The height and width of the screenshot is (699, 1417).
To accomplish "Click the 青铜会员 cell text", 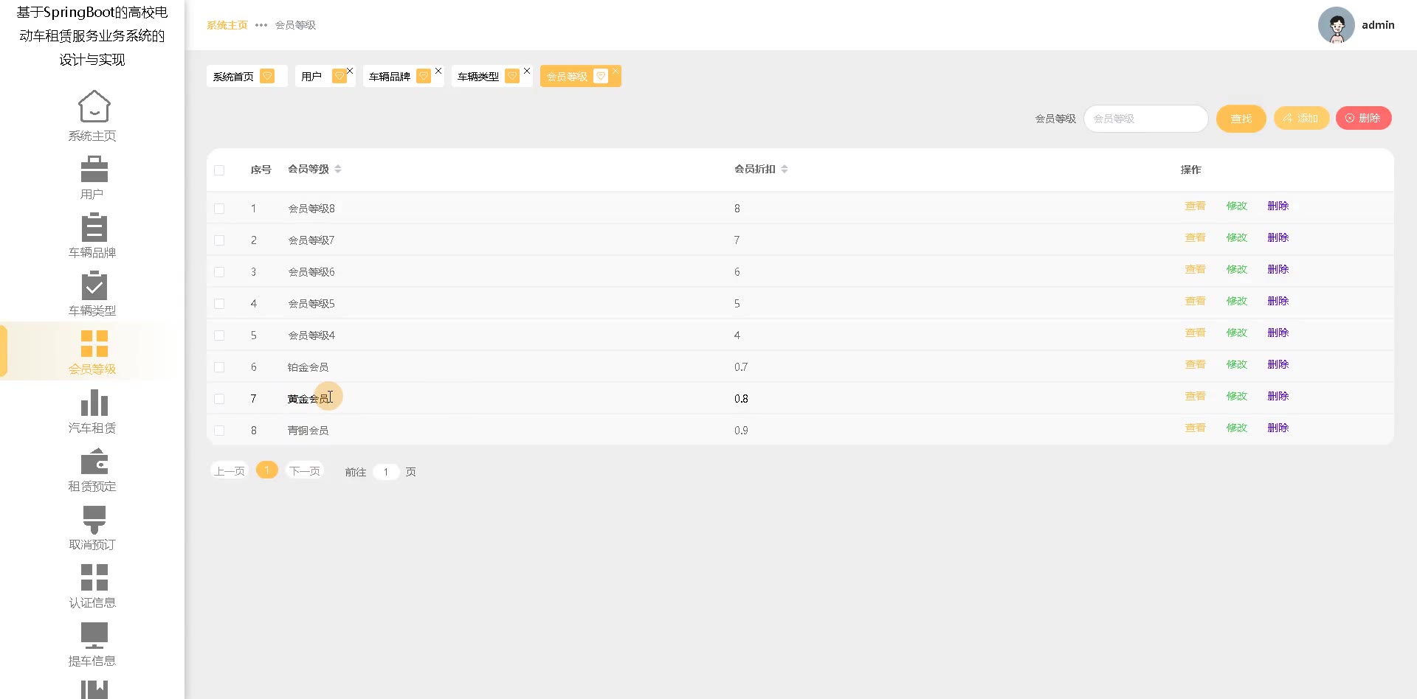I will tap(308, 431).
